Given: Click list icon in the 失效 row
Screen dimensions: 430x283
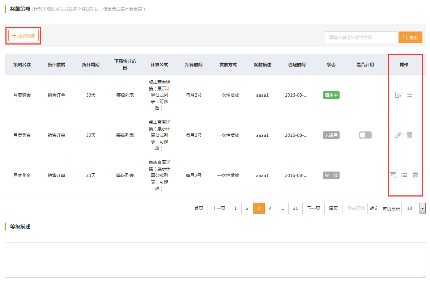Looking at the screenshot, I should point(404,175).
